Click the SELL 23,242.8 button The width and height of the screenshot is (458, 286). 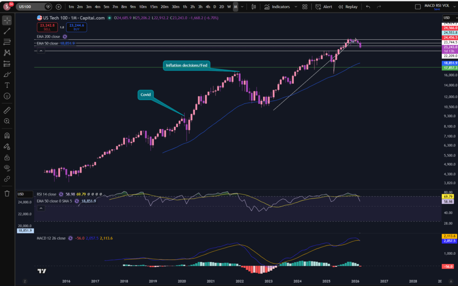pyautogui.click(x=47, y=27)
